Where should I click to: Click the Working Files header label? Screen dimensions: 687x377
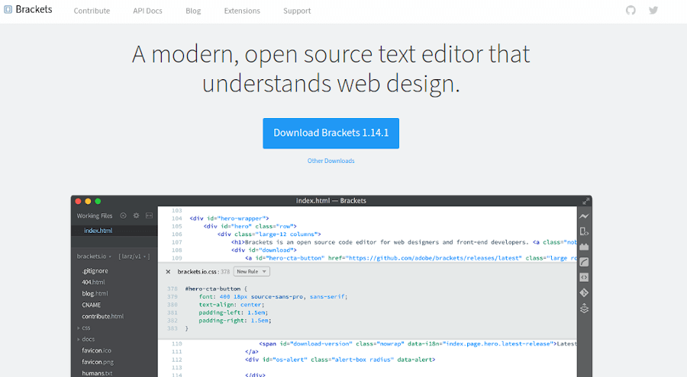point(95,216)
